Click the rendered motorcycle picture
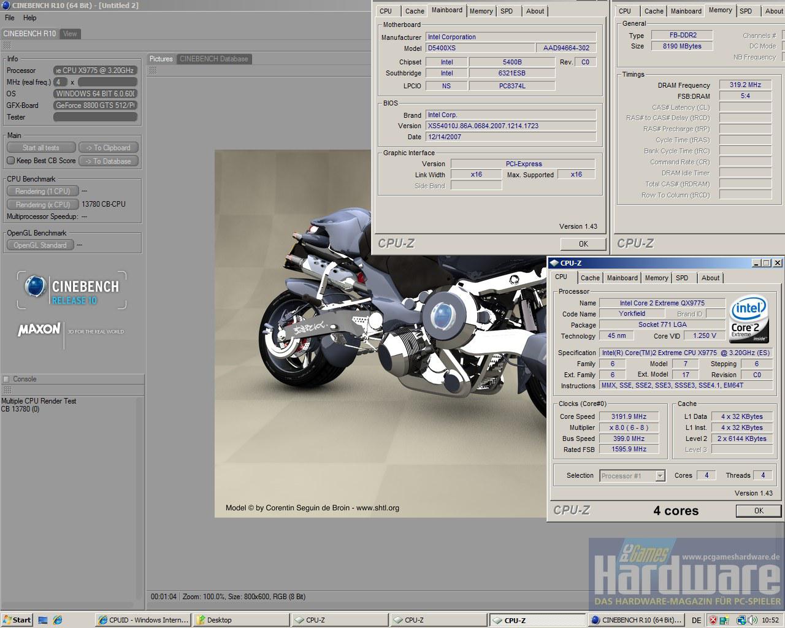The height and width of the screenshot is (628, 785). coord(380,333)
